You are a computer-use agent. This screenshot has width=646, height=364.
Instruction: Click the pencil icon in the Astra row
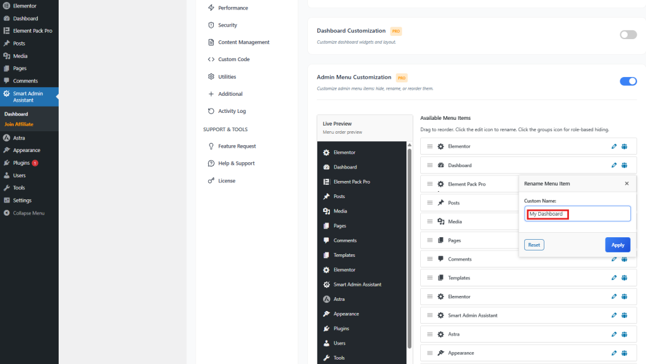(614, 334)
